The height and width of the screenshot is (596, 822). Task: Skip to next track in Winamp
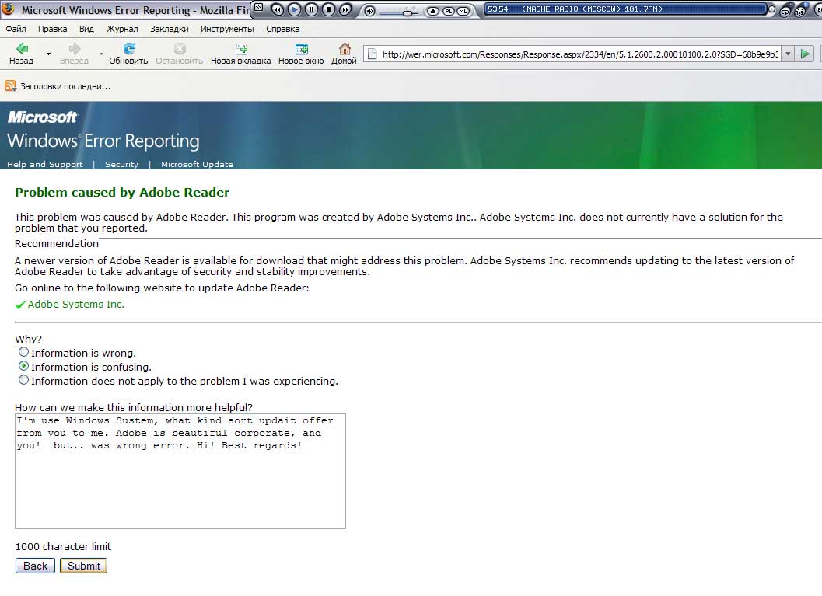tap(345, 9)
